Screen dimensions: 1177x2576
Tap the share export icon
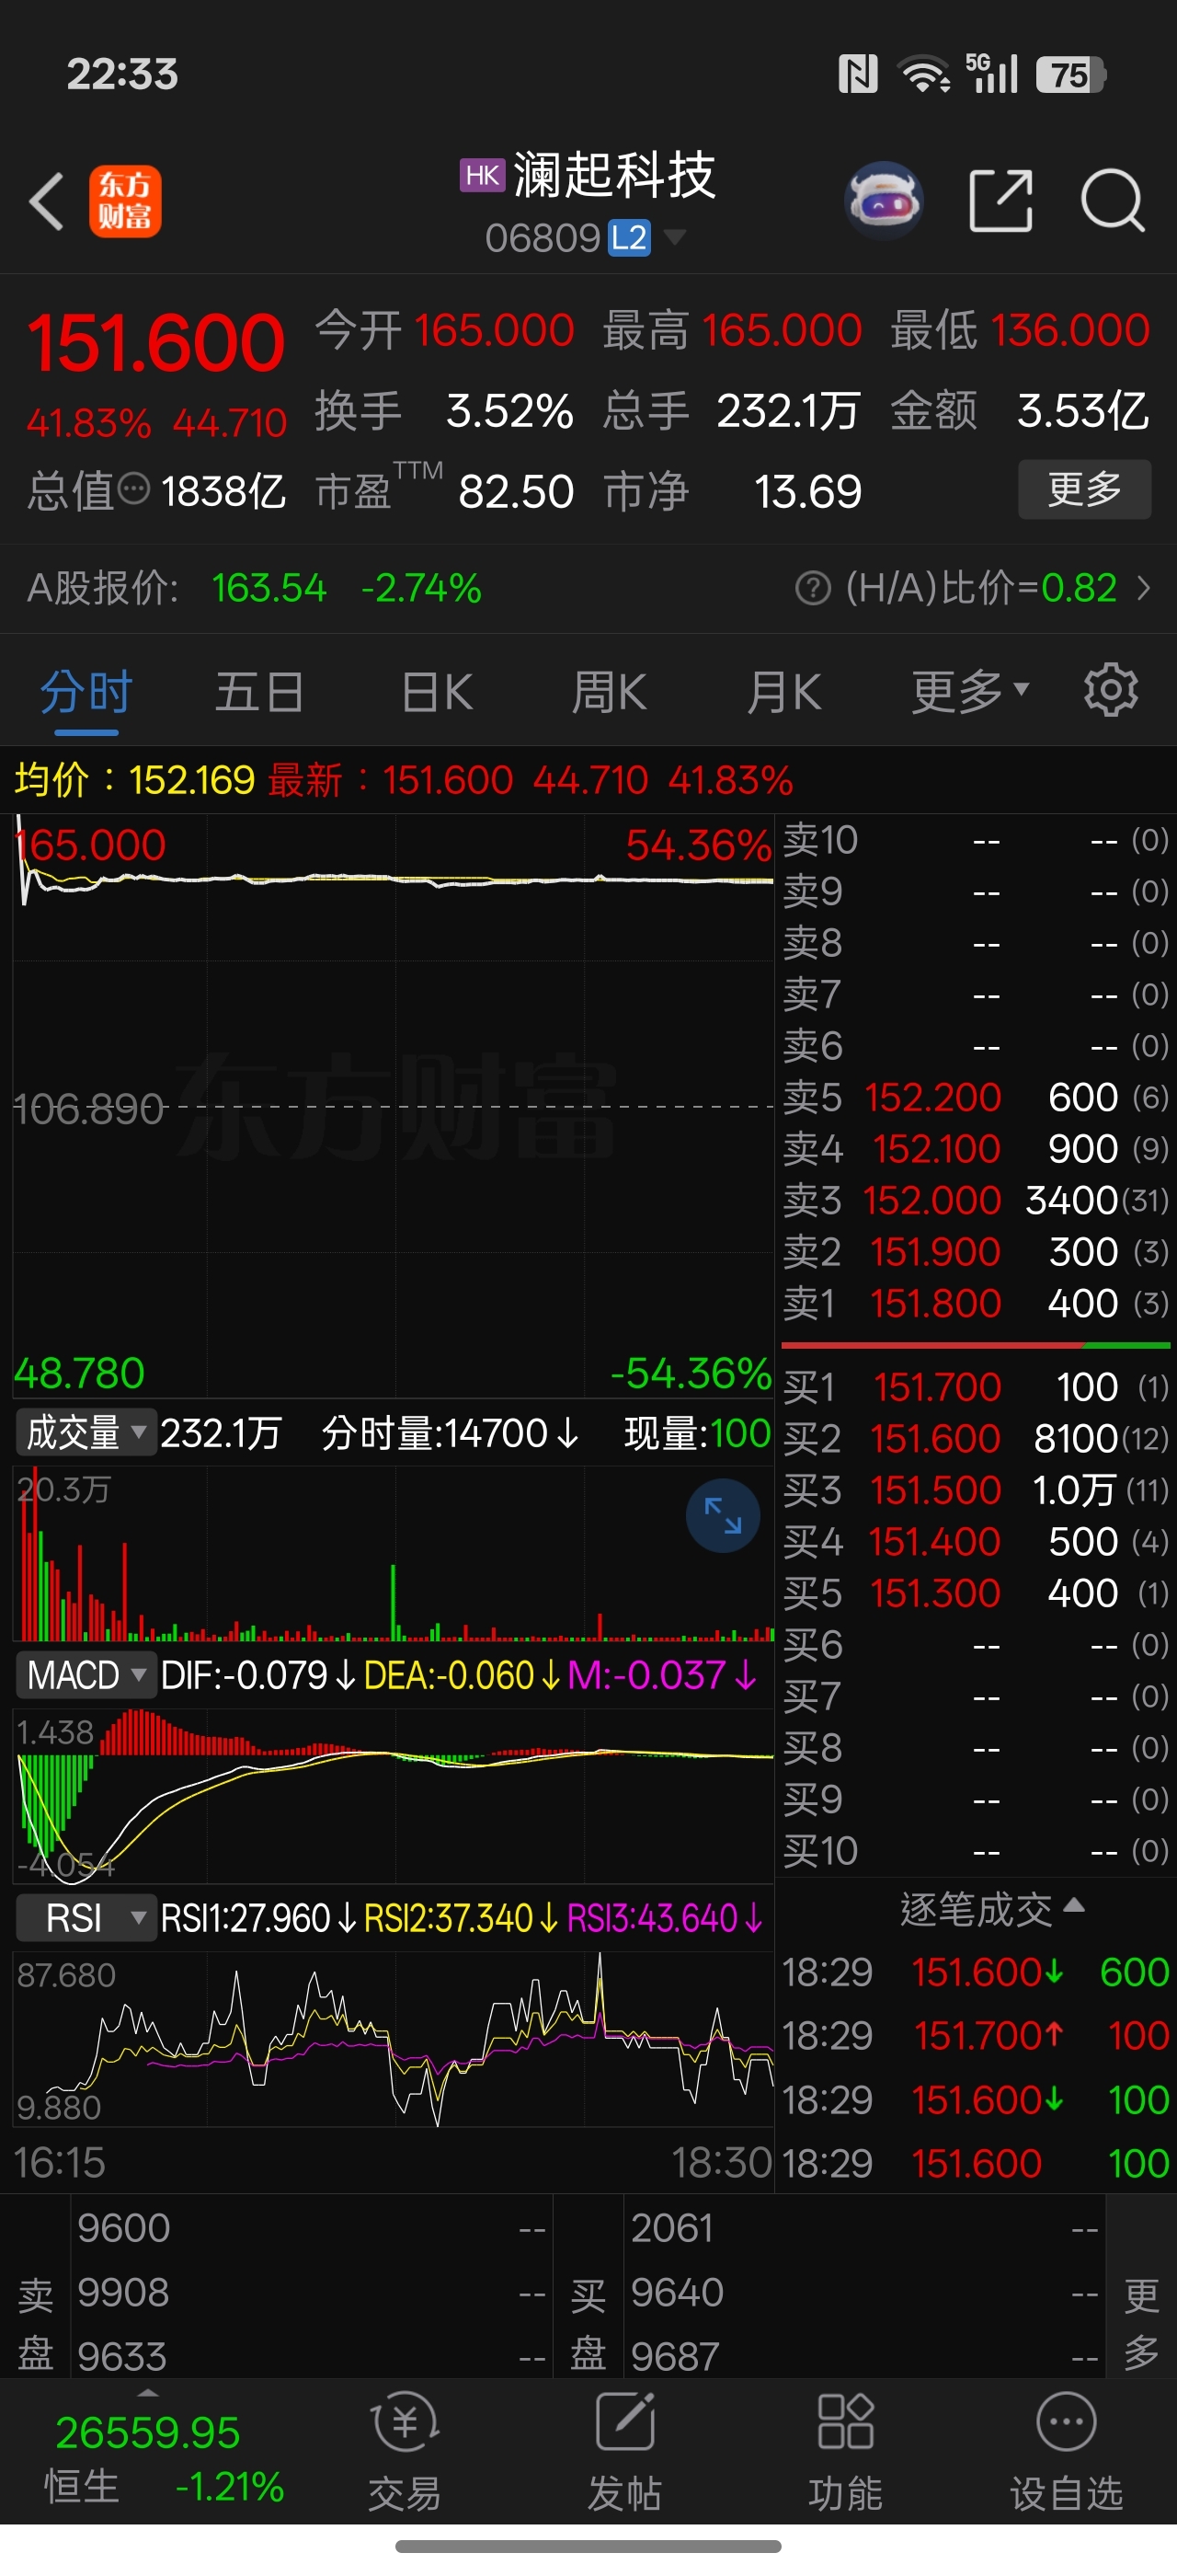coord(1000,200)
